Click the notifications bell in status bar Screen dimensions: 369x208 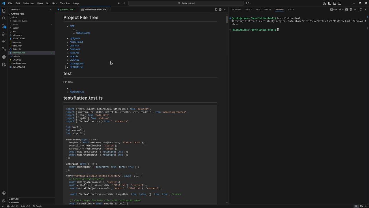point(366,206)
